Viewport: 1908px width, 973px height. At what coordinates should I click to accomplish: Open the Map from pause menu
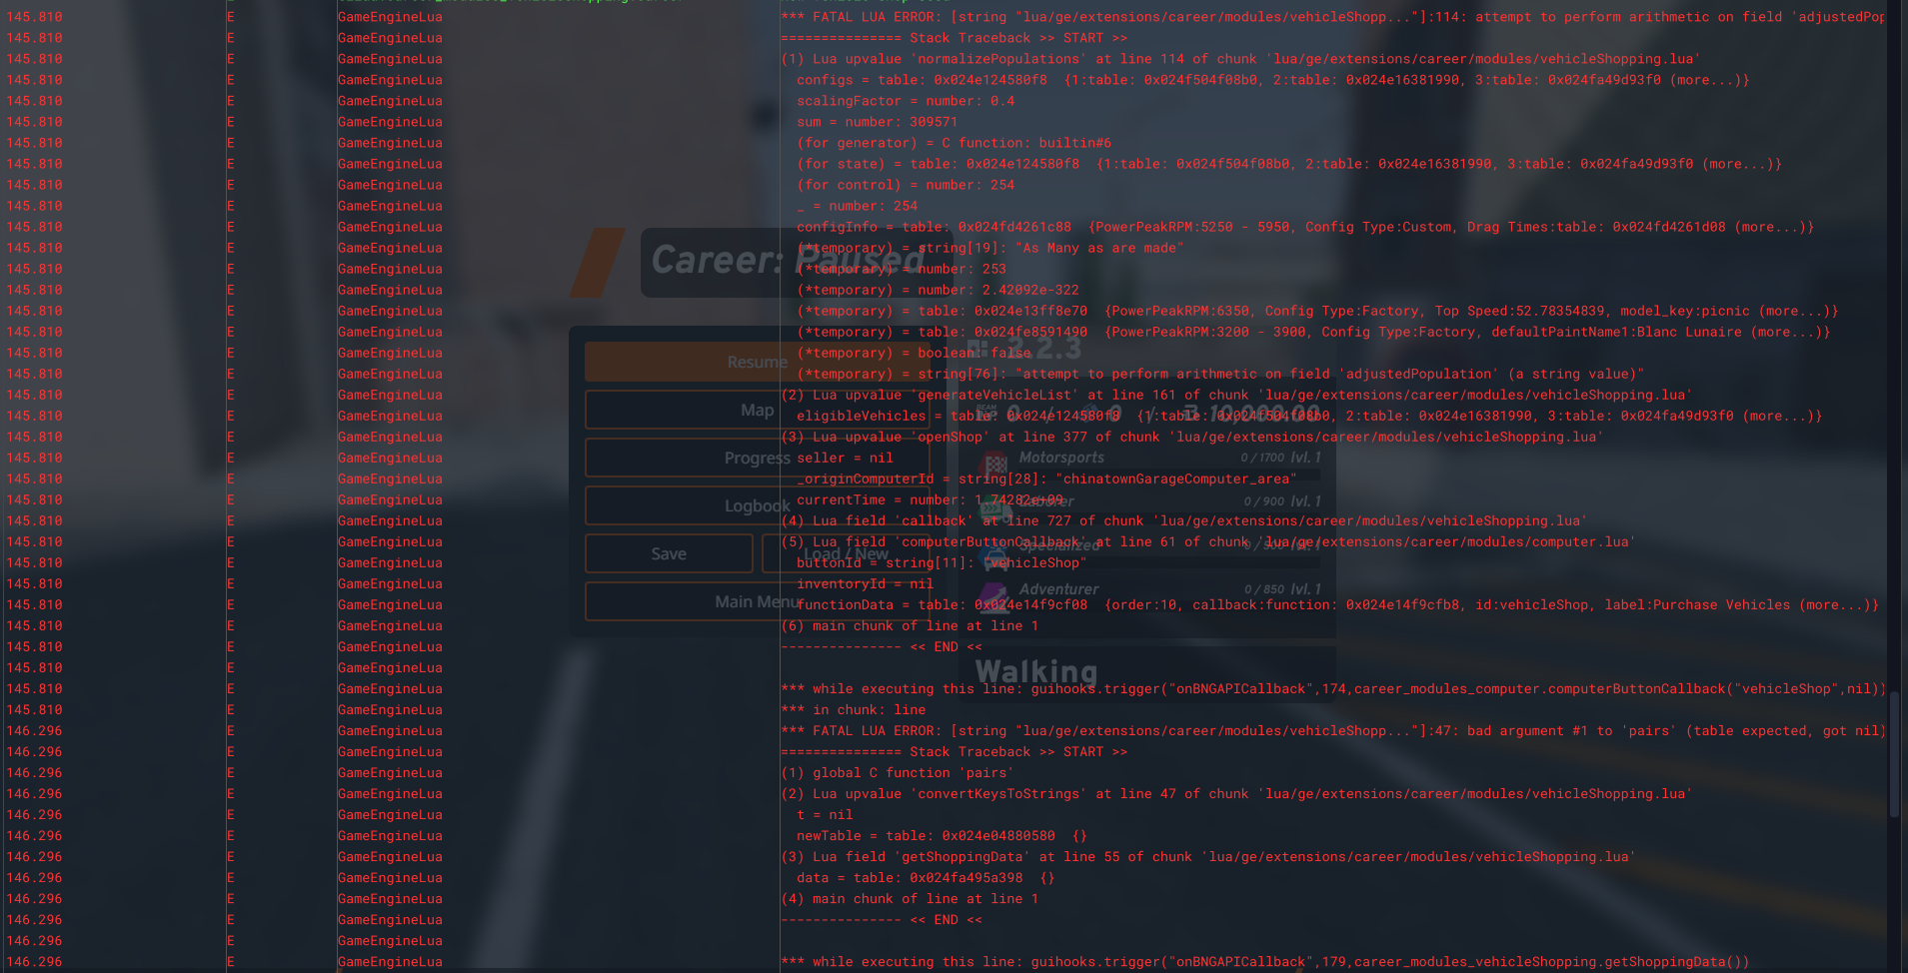tap(757, 410)
